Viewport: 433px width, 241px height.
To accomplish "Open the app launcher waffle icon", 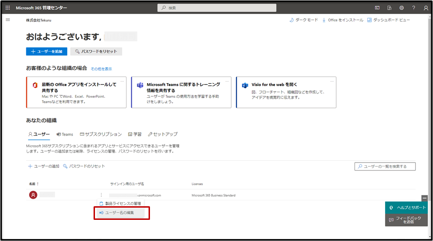I will click(8, 8).
